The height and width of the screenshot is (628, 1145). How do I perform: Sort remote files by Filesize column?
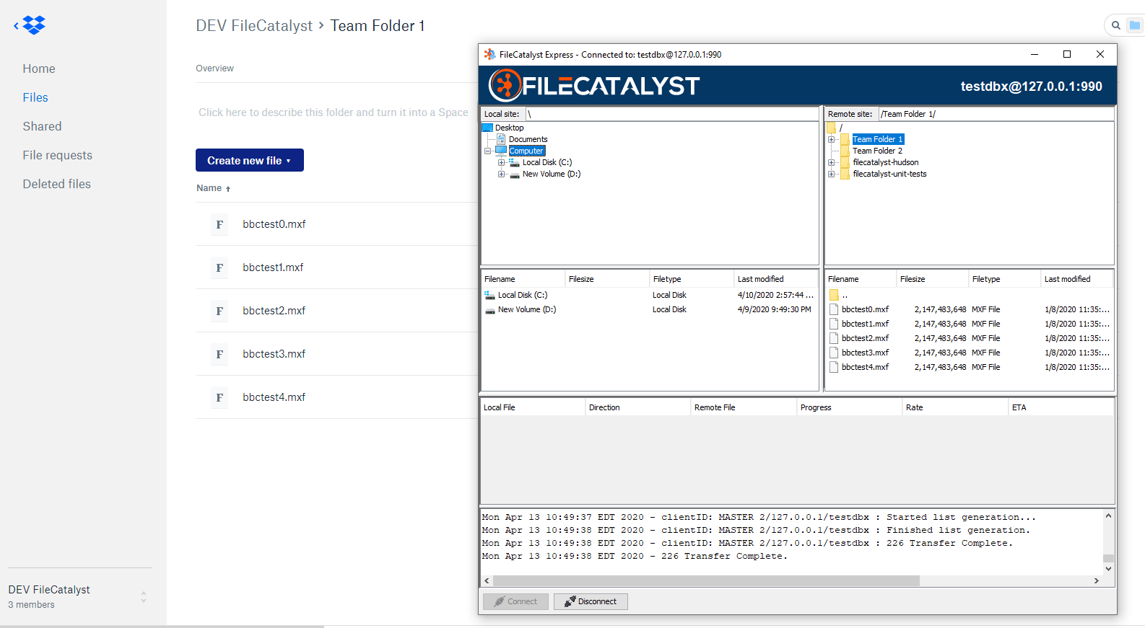[x=931, y=279]
